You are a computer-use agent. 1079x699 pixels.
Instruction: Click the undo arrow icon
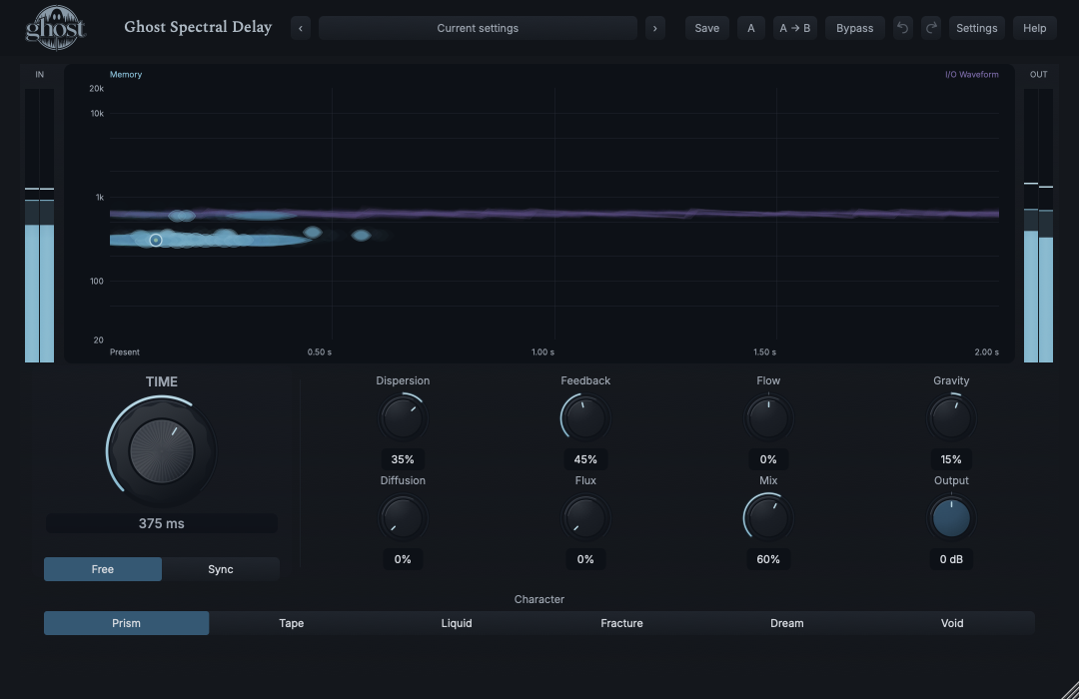903,28
